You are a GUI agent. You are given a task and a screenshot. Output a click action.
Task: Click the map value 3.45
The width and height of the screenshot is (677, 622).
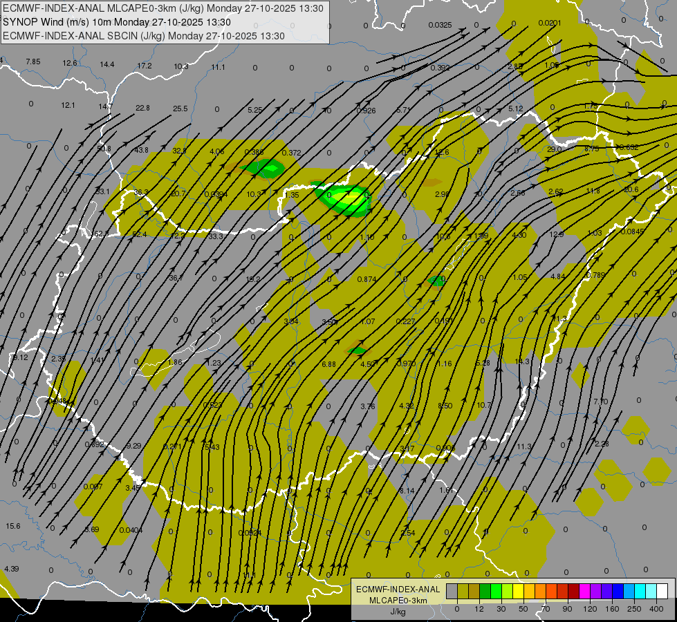[133, 488]
